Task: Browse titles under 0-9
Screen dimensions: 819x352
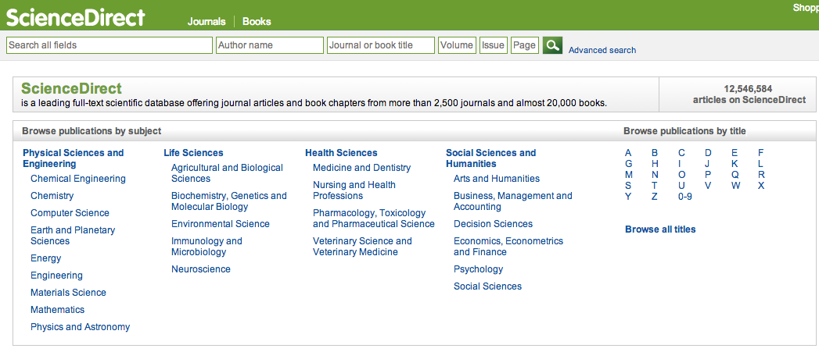Action: click(684, 197)
